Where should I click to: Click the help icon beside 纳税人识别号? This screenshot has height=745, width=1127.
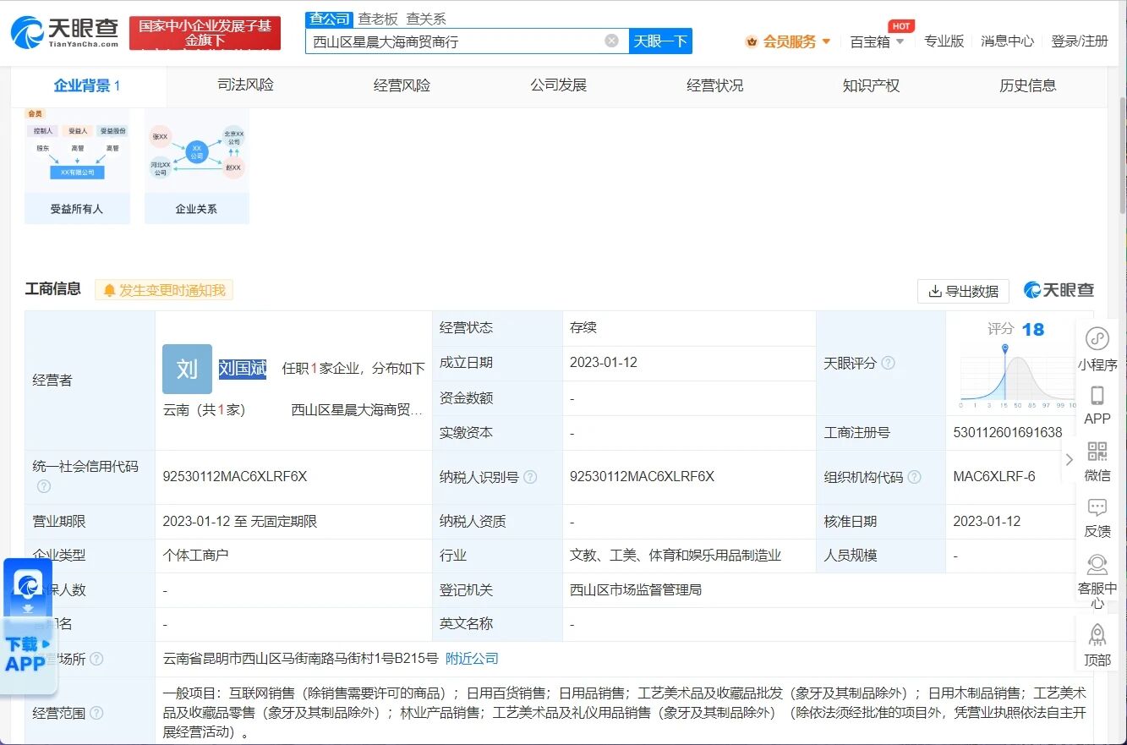530,477
